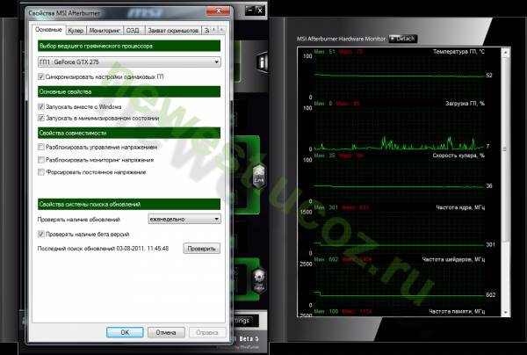The width and height of the screenshot is (527, 355).
Task: Click the Частота памяти, МГц graph label
Action: (457, 312)
